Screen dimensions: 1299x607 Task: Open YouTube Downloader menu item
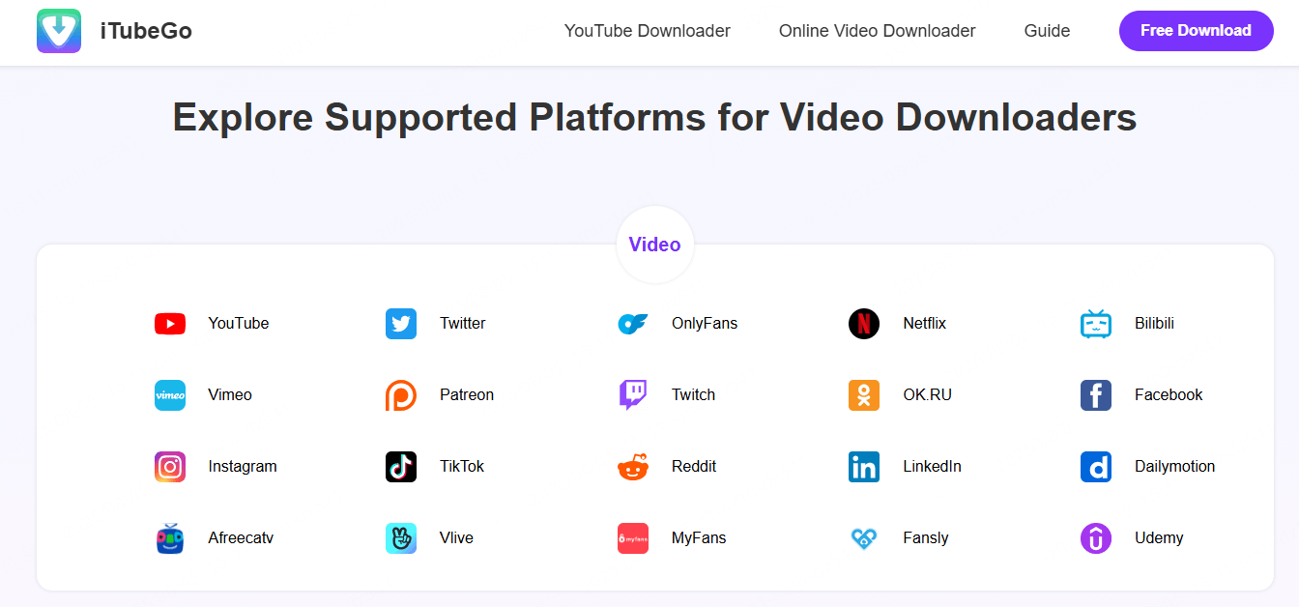[x=648, y=31]
